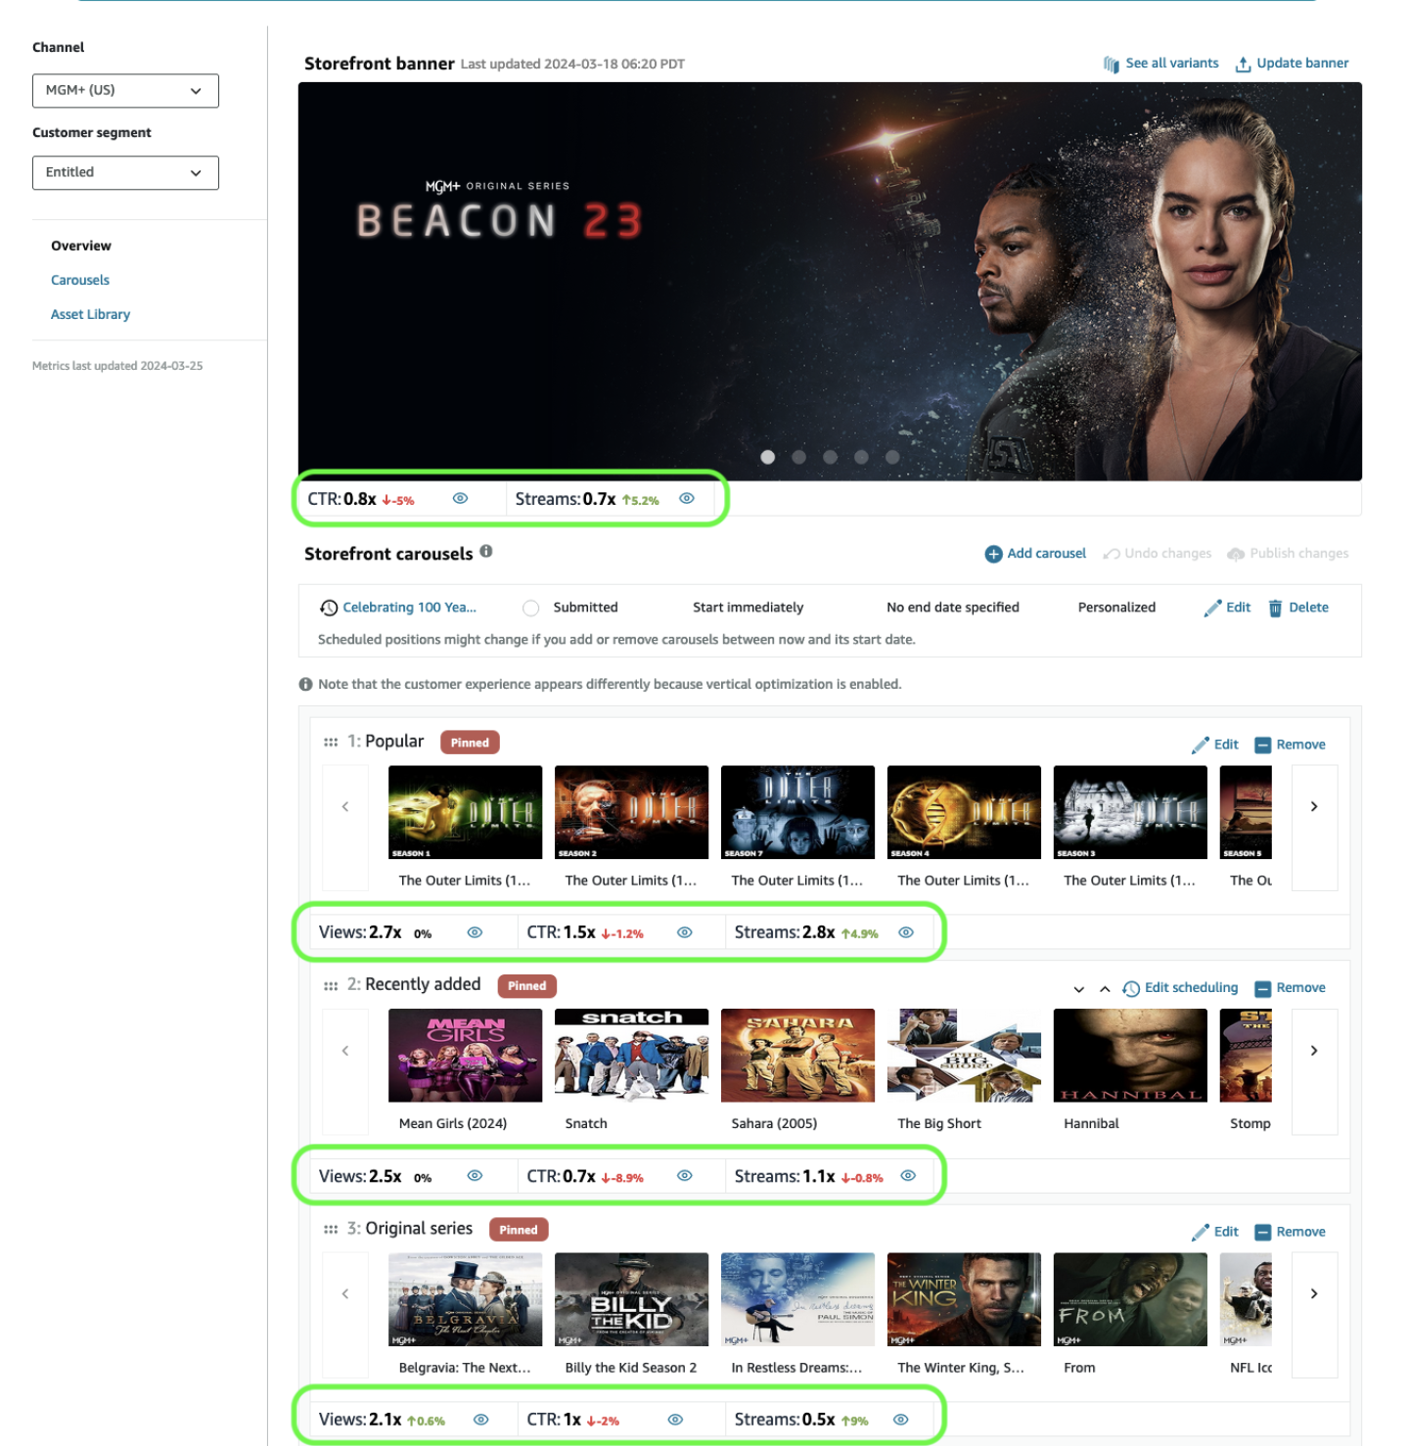The height and width of the screenshot is (1446, 1409).
Task: Click Edit scheduling for Recently added
Action: pyautogui.click(x=1180, y=988)
